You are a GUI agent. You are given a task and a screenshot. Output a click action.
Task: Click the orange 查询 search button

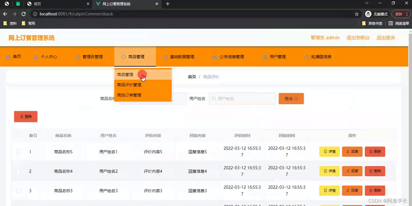coord(291,98)
